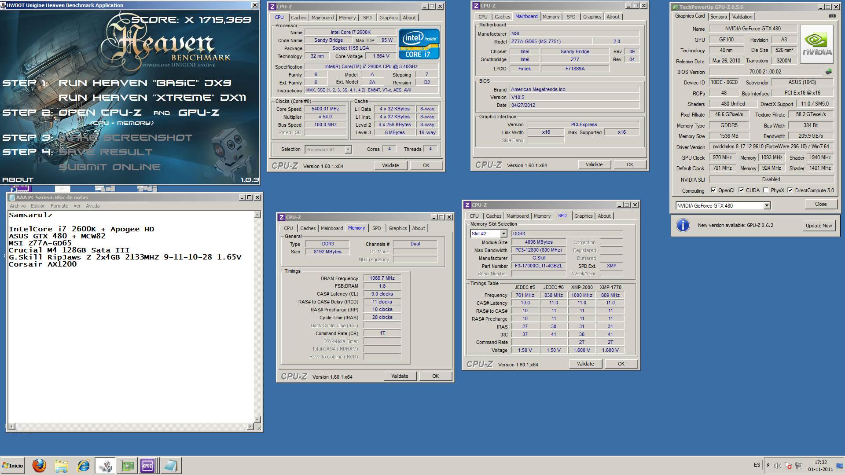
Task: Open Ver menu in Notepad
Action: [77, 206]
